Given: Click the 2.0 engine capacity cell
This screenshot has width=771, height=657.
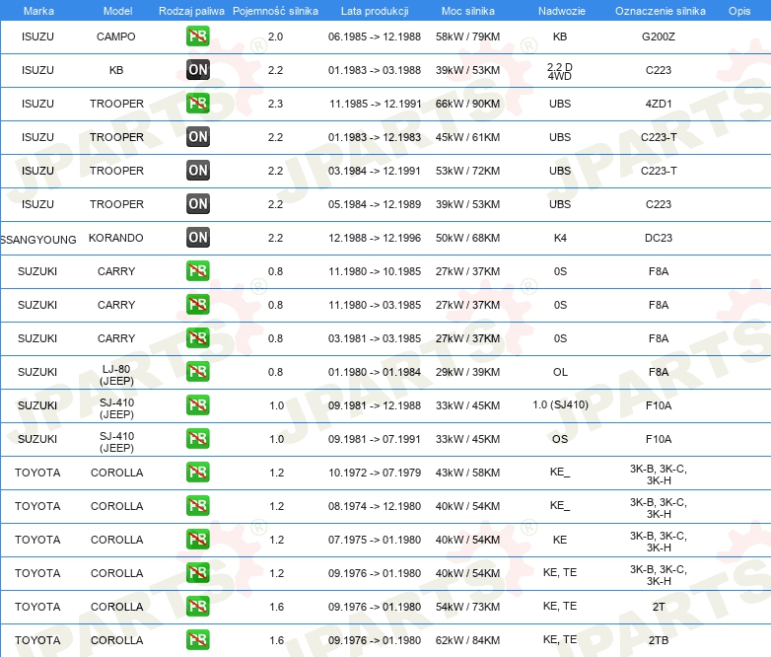Looking at the screenshot, I should point(275,36).
